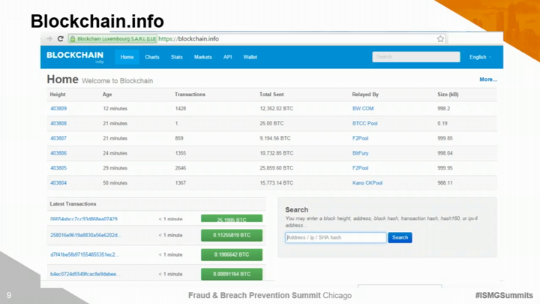The image size is (540, 304).
Task: Click the 2646 transactions count
Action: pos(181,168)
